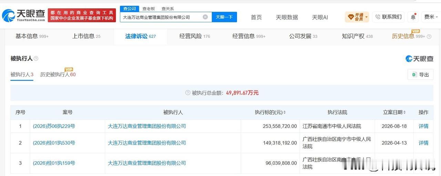Open 天眼AI navigation item
The image size is (441, 176).
[x=320, y=17]
